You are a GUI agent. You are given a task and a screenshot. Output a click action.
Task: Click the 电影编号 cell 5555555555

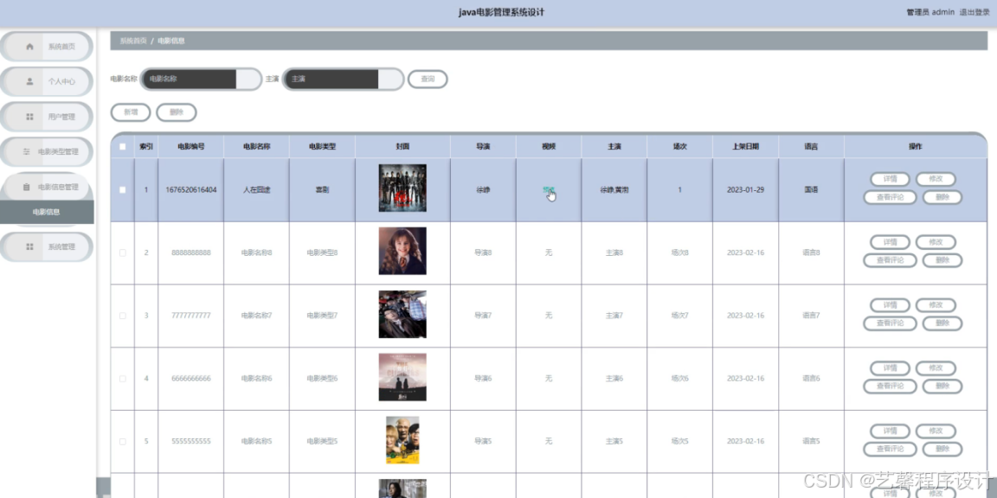[190, 442]
